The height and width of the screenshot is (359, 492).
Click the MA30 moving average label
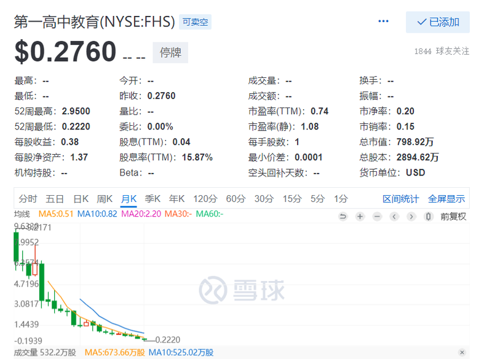click(x=178, y=214)
